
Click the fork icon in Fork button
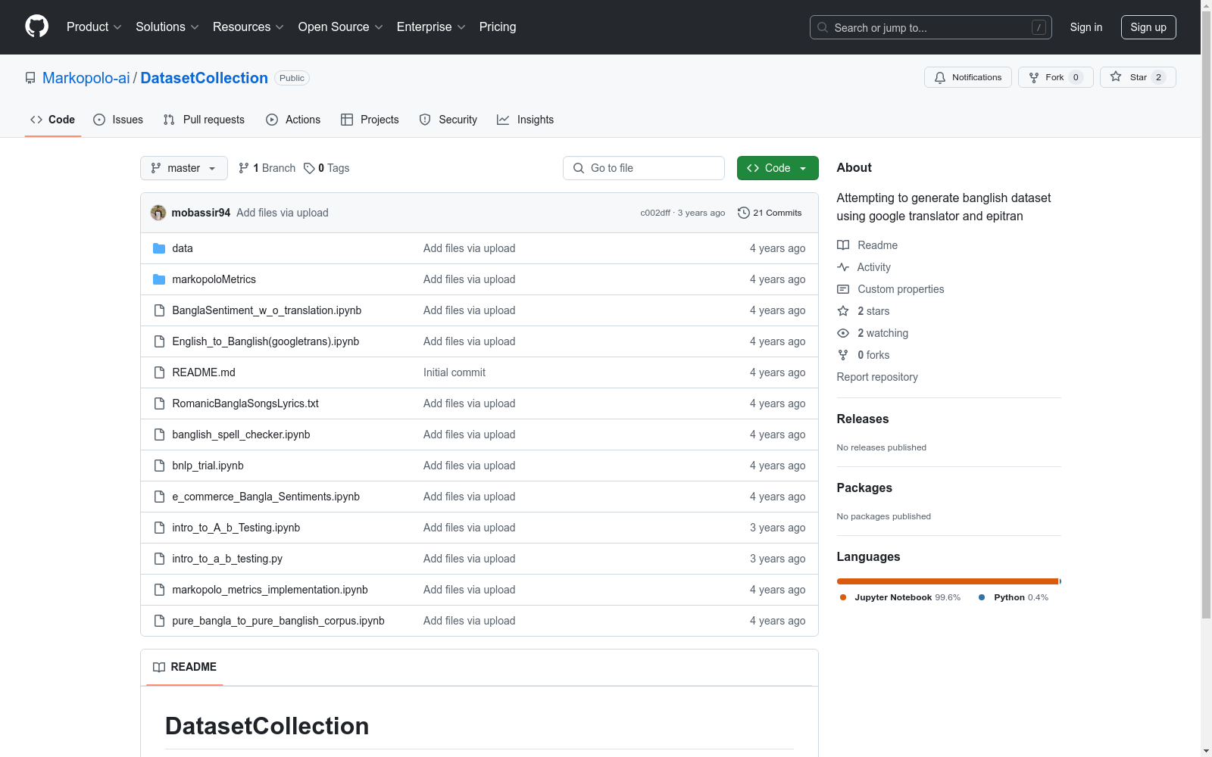1034,77
